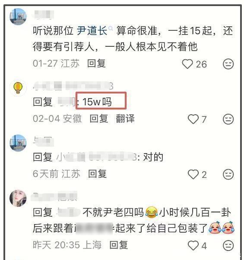Click the blurred username above '15w吗'

[x=73, y=86]
